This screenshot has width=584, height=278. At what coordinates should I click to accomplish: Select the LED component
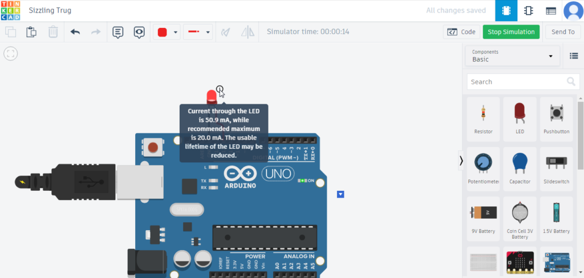[x=520, y=119]
